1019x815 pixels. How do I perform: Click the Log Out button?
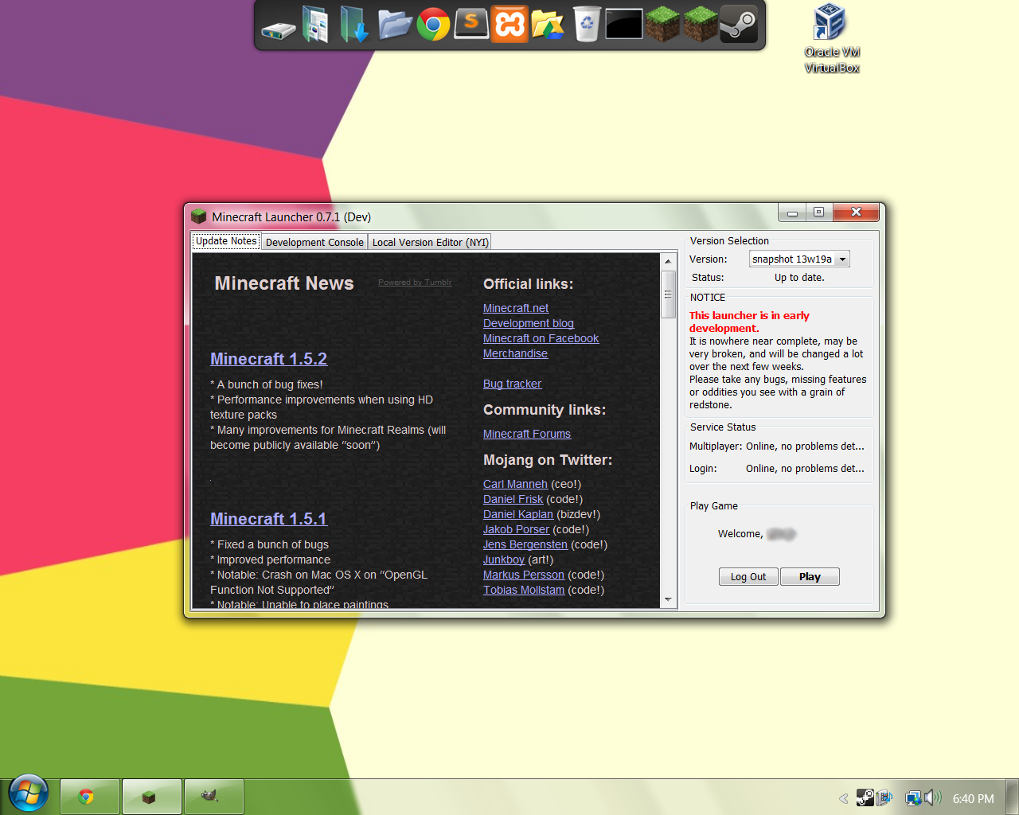[x=748, y=577]
